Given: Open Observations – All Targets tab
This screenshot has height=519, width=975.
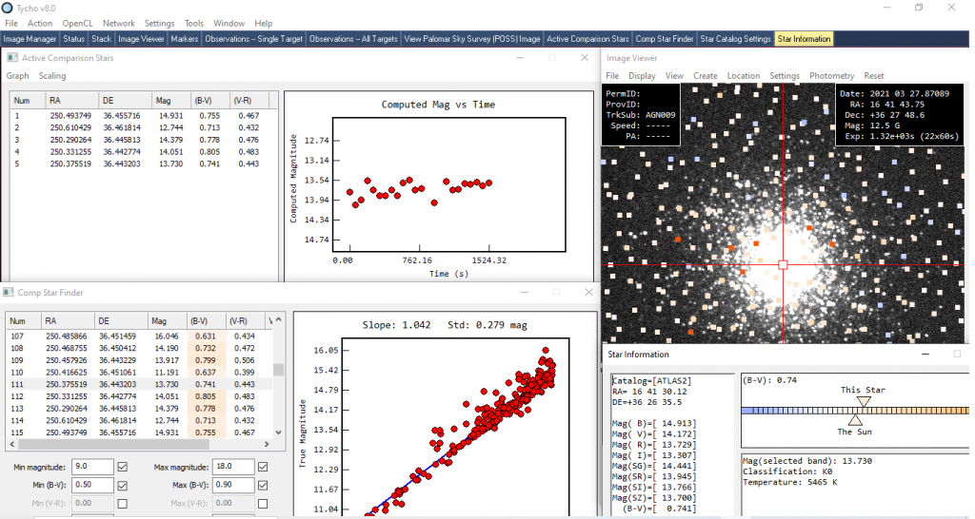Looking at the screenshot, I should click(x=353, y=38).
